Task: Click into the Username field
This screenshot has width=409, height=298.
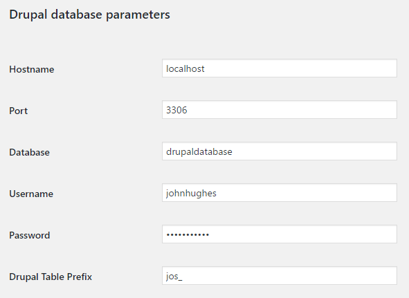Action: 280,193
